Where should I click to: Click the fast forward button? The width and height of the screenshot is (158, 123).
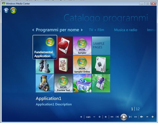coord(136,117)
